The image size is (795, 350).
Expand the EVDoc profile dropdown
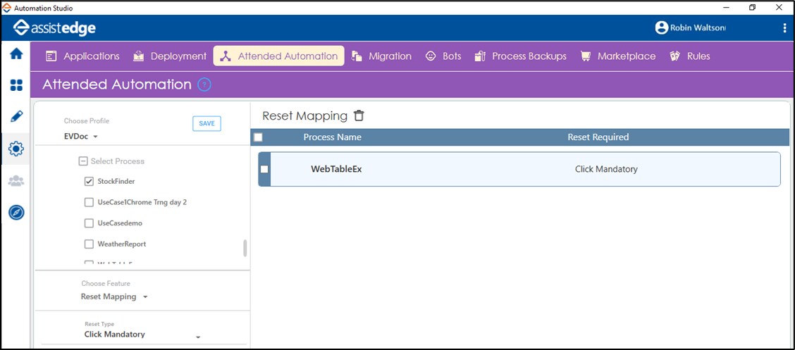(81, 137)
